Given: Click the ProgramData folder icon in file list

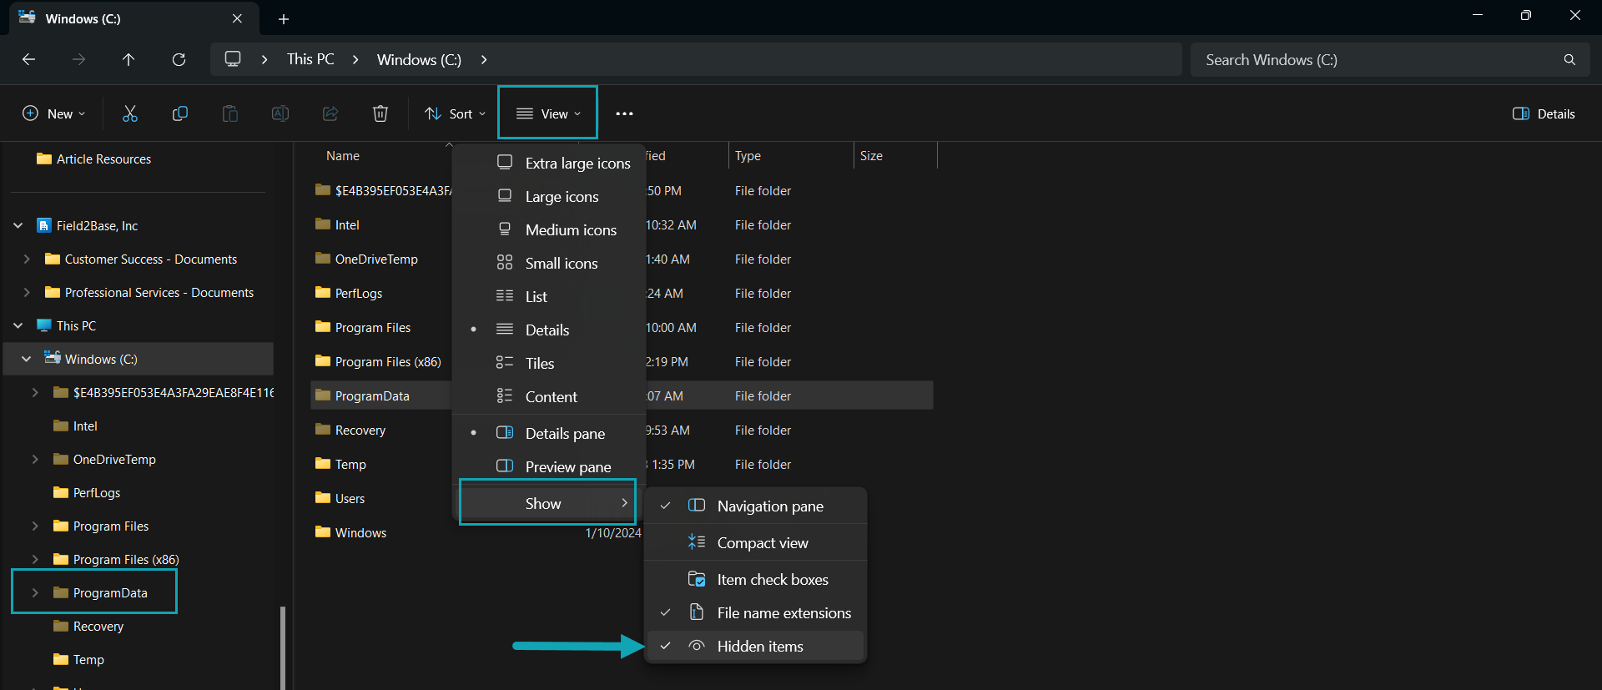Looking at the screenshot, I should point(323,395).
